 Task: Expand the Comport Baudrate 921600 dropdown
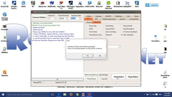coord(67,19)
